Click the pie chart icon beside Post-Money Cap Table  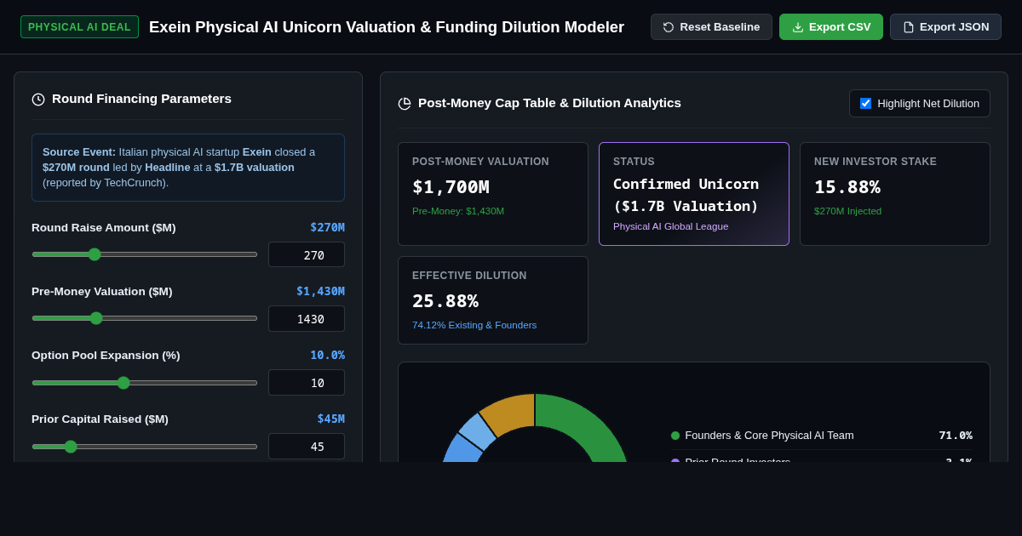coord(405,104)
